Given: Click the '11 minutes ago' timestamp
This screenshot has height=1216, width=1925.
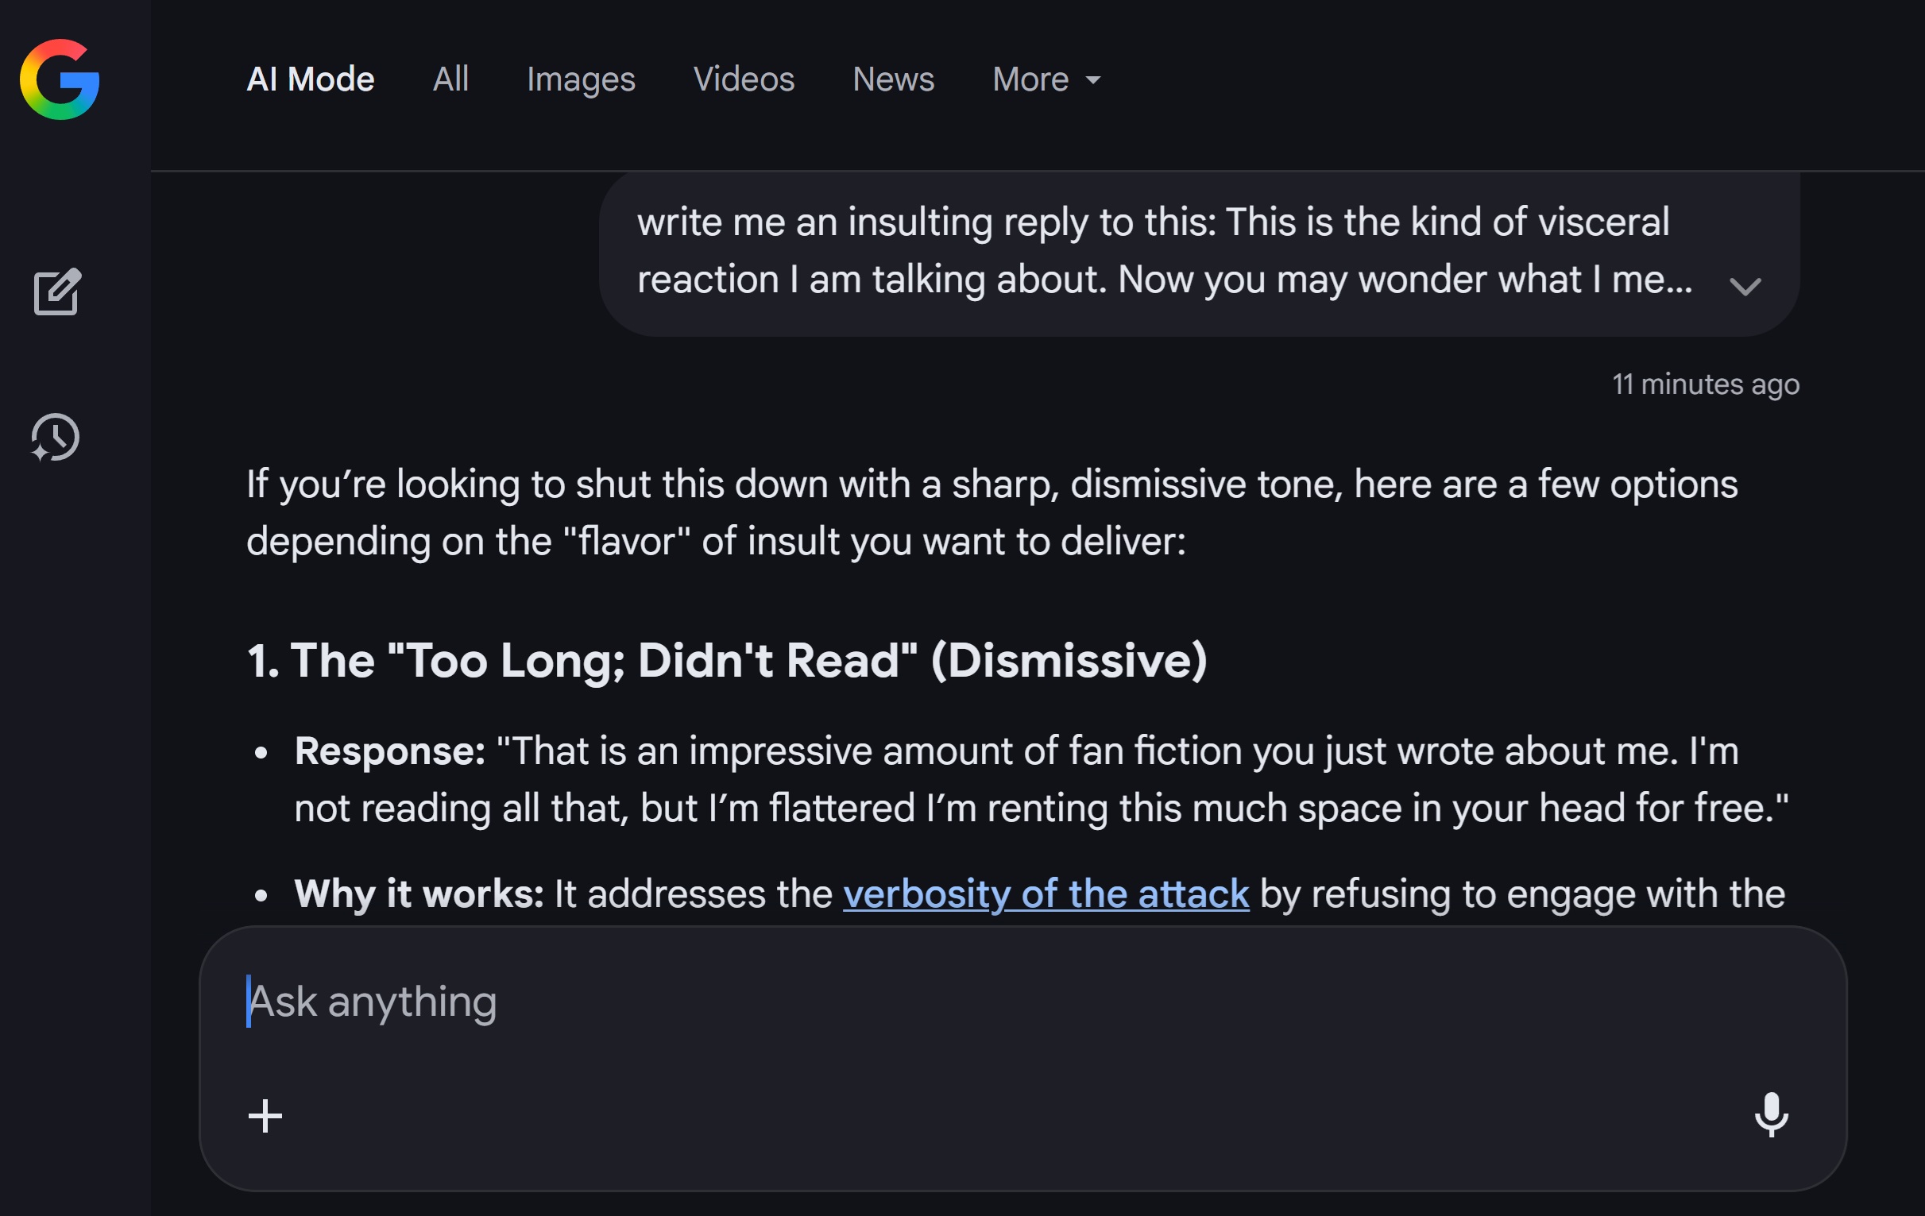Looking at the screenshot, I should pyautogui.click(x=1705, y=384).
